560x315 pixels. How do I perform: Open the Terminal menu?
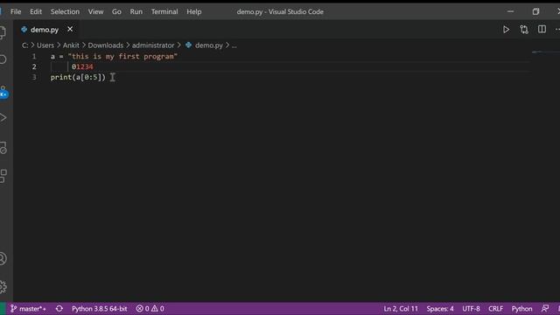pos(164,11)
